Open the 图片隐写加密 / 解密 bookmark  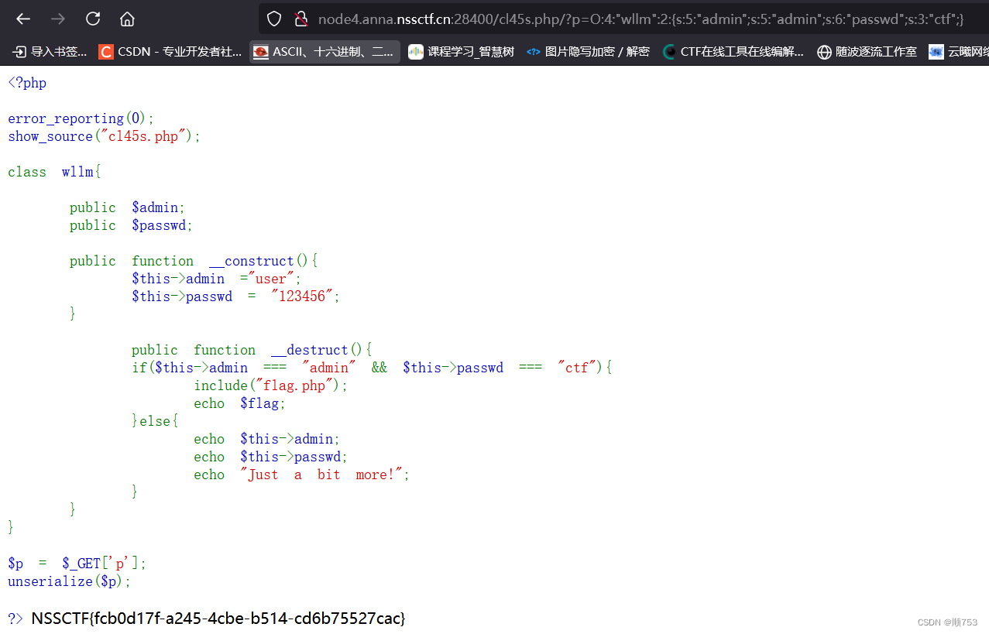(x=589, y=52)
